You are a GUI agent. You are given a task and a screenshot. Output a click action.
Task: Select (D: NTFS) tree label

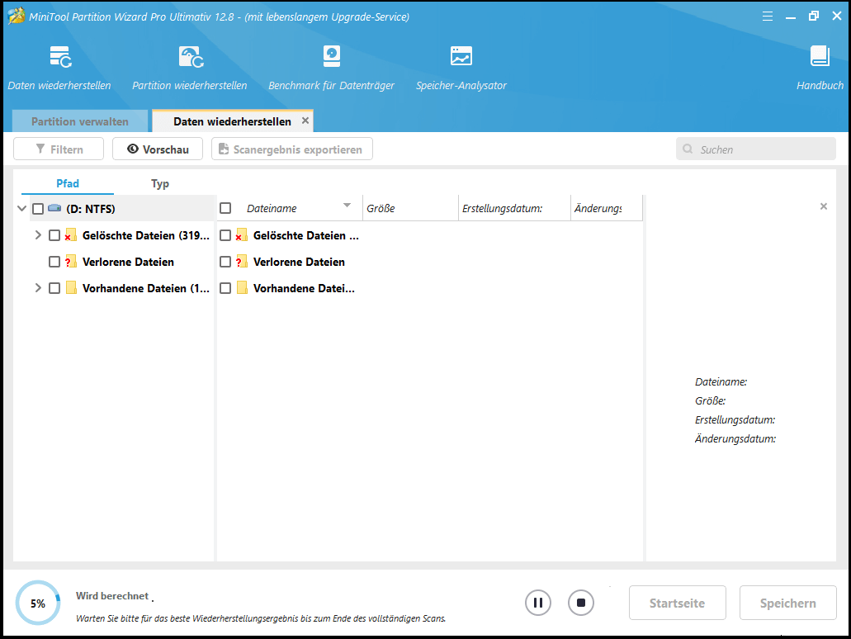pyautogui.click(x=91, y=209)
